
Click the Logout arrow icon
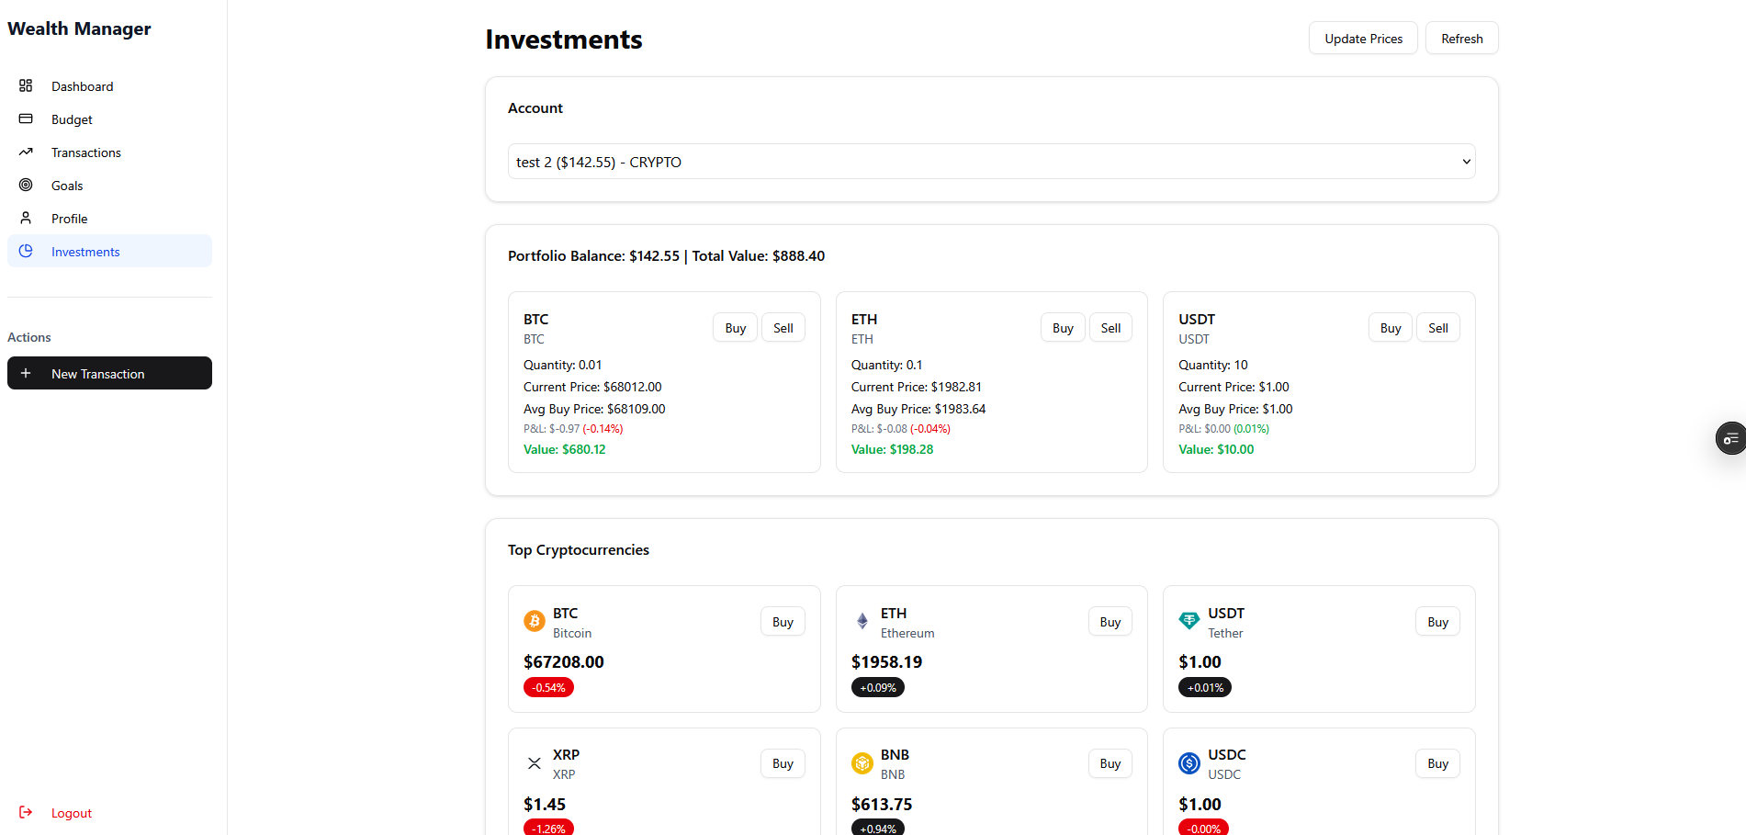(26, 812)
